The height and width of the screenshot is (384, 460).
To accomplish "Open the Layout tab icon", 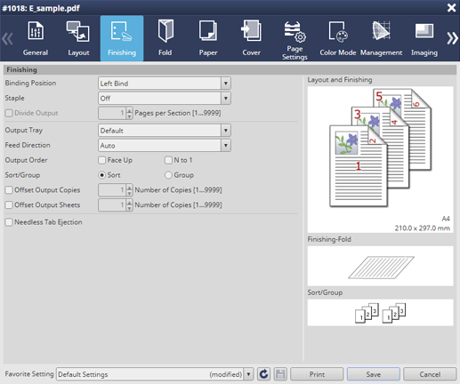I will (x=78, y=31).
